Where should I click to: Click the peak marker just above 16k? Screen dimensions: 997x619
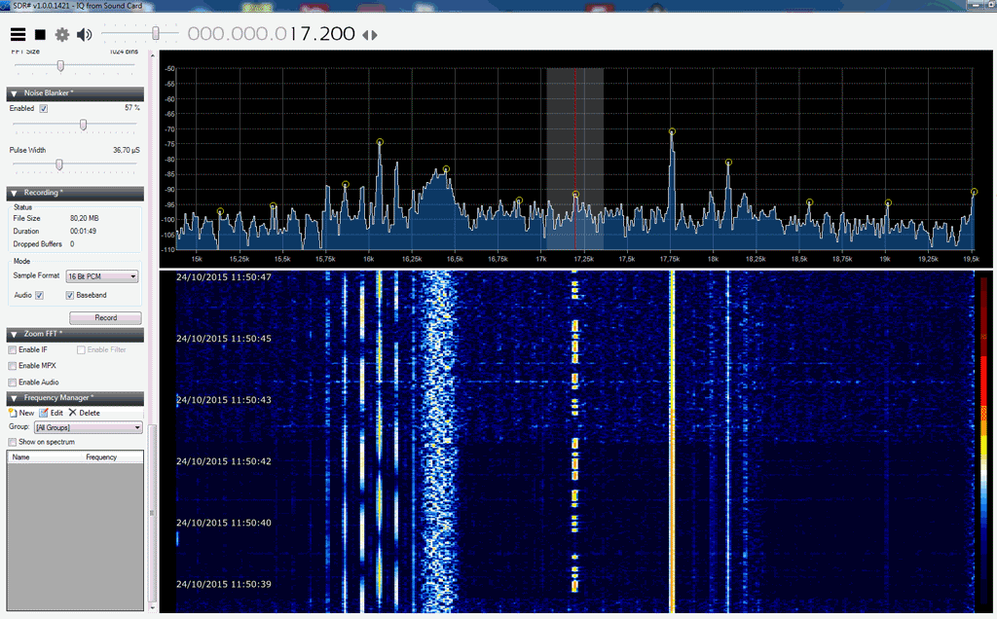coord(380,142)
